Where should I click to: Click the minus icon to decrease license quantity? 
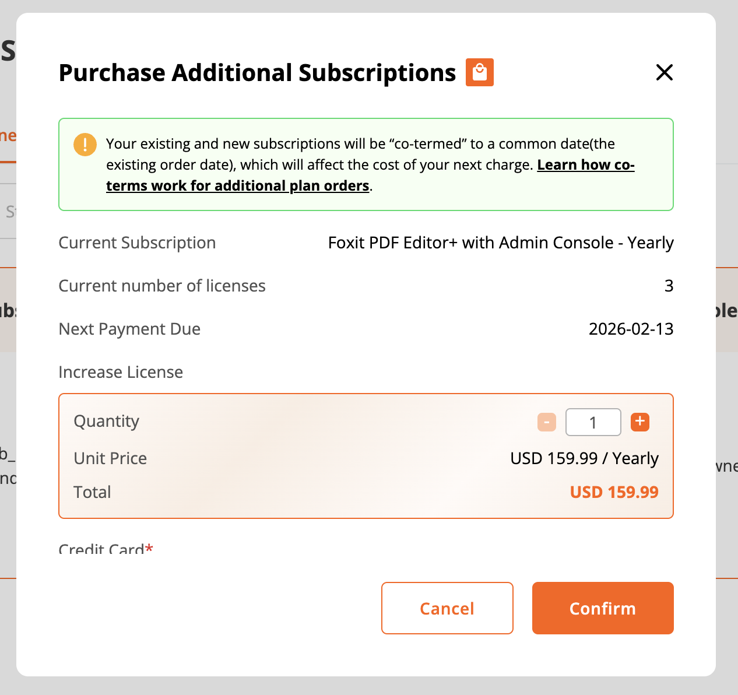[546, 422]
